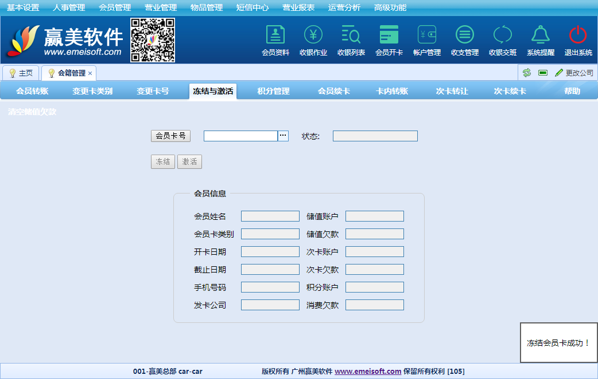
Task: Open 帐户管理 account management icon
Action: [x=427, y=35]
